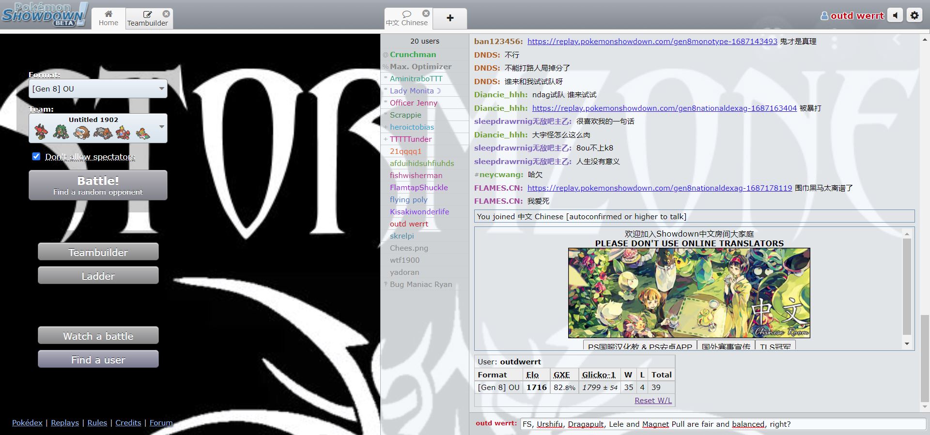Viewport: 930px width, 435px height.
Task: Close the Teambuilder tab
Action: (x=166, y=14)
